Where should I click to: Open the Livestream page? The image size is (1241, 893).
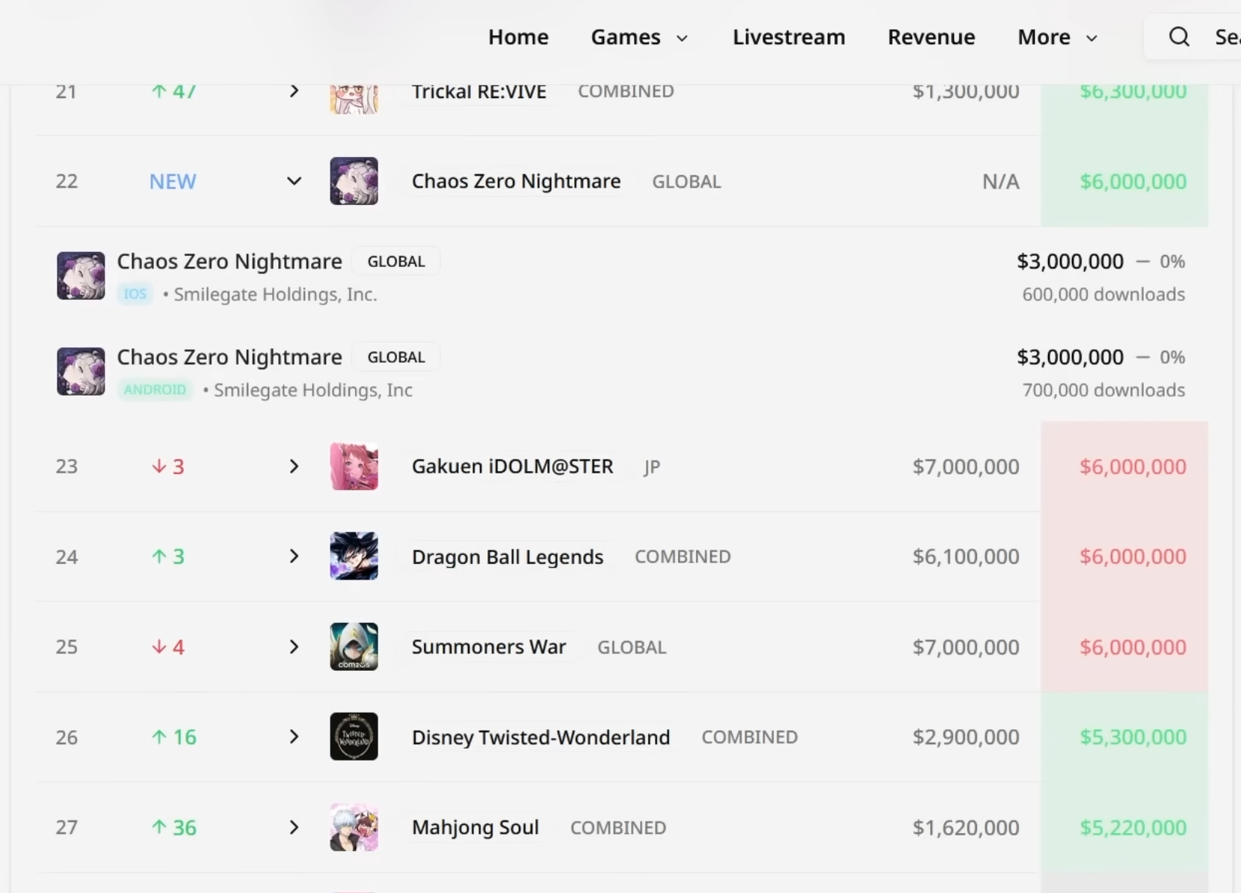789,37
